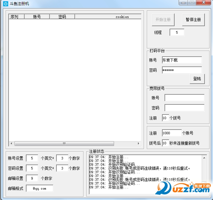Image resolution: width=213 pixels, height=200 pixels.
Task: Click 密码设置 英文 count field
Action: (32, 168)
